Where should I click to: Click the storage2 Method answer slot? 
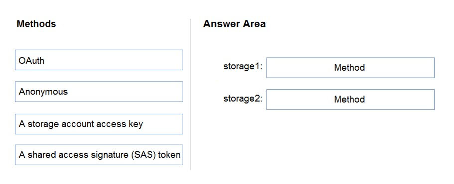(350, 99)
